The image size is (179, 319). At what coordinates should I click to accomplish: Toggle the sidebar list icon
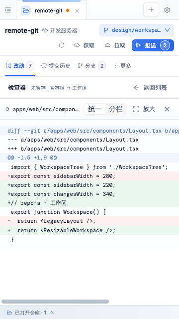click(x=8, y=10)
